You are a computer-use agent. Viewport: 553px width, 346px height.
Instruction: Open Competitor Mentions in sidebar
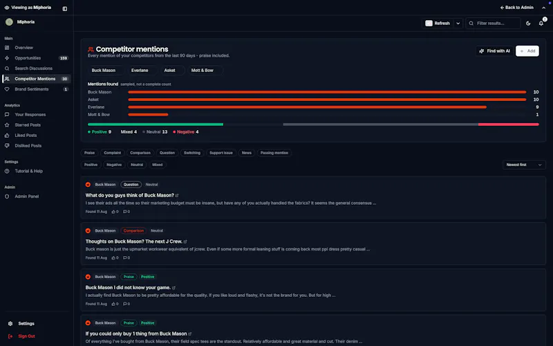tap(37, 79)
